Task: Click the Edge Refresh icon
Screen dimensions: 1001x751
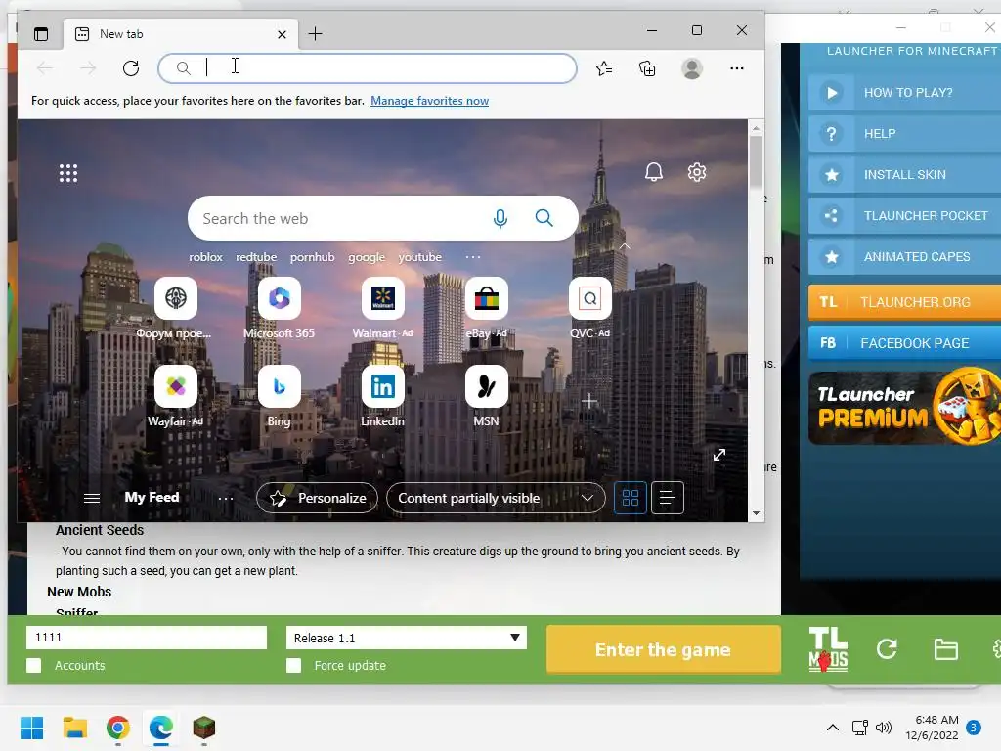Action: click(x=131, y=68)
